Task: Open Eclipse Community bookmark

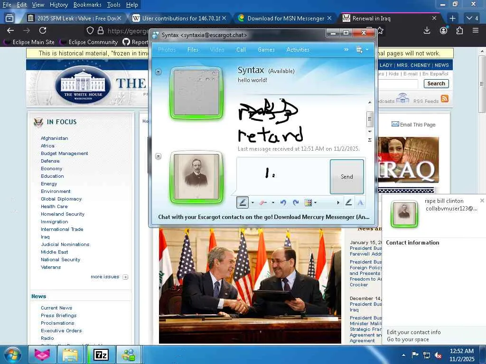Action: 90,42
